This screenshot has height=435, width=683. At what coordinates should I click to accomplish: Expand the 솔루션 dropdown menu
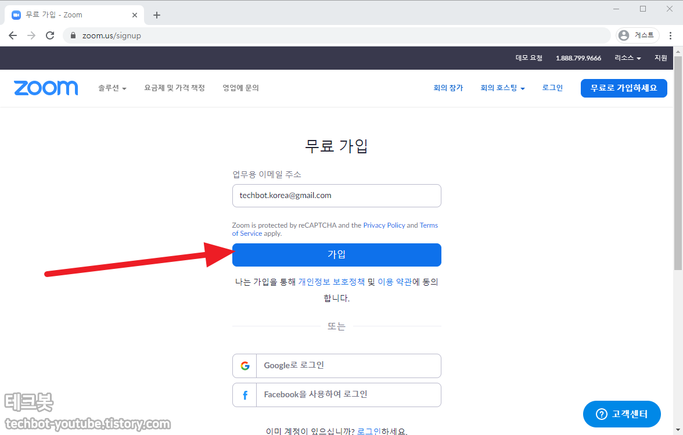point(112,88)
